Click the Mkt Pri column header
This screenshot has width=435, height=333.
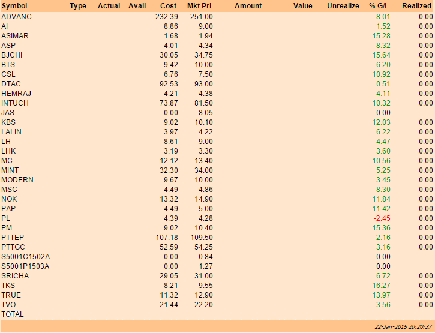(199, 6)
